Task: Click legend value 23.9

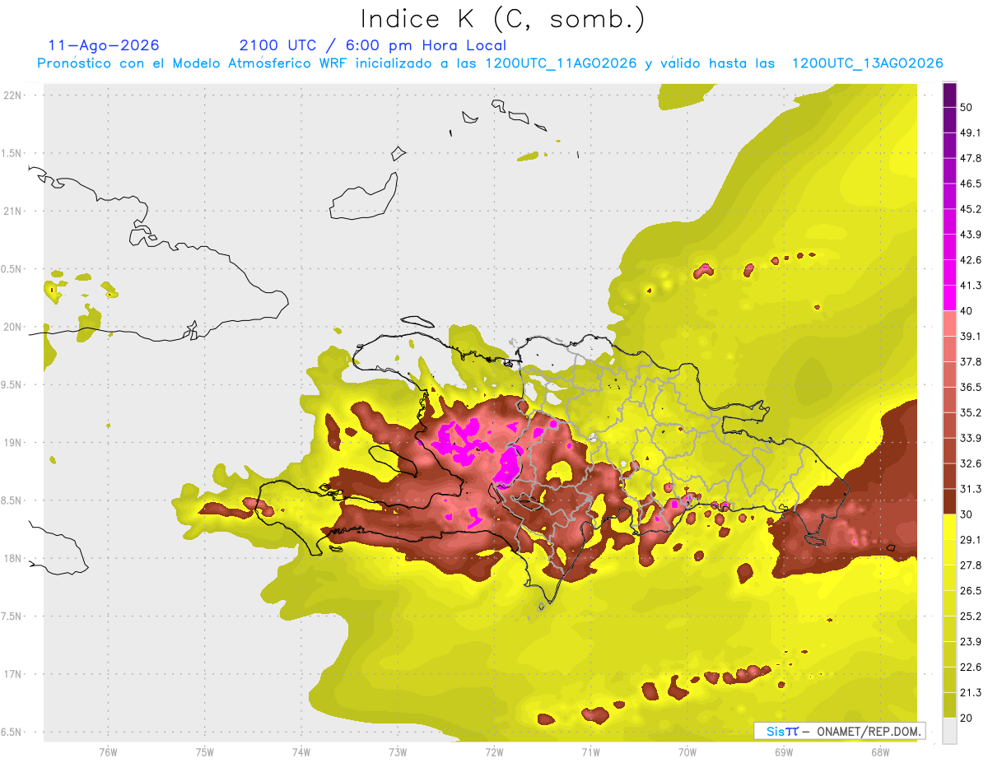Action: (971, 641)
